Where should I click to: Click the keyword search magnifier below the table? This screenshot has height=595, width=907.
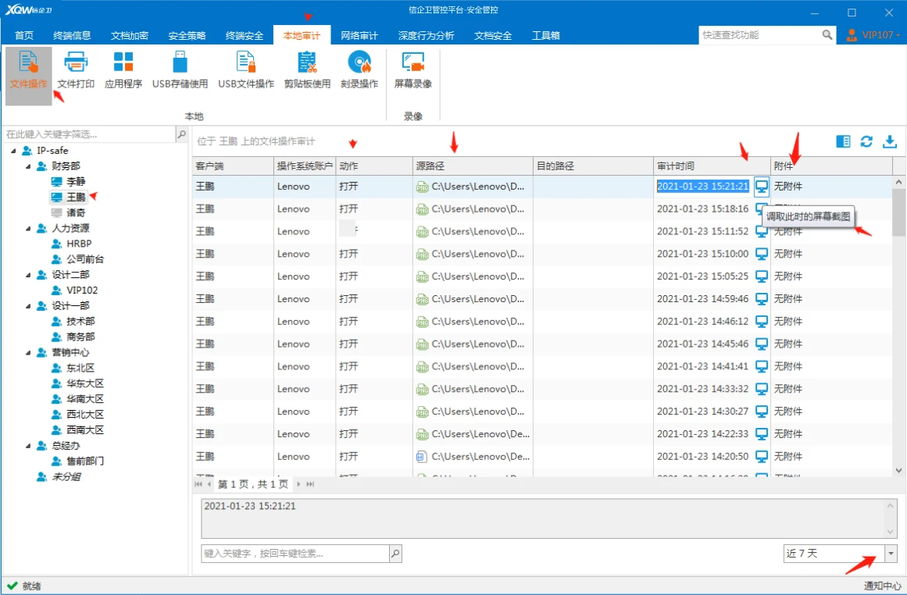[395, 554]
